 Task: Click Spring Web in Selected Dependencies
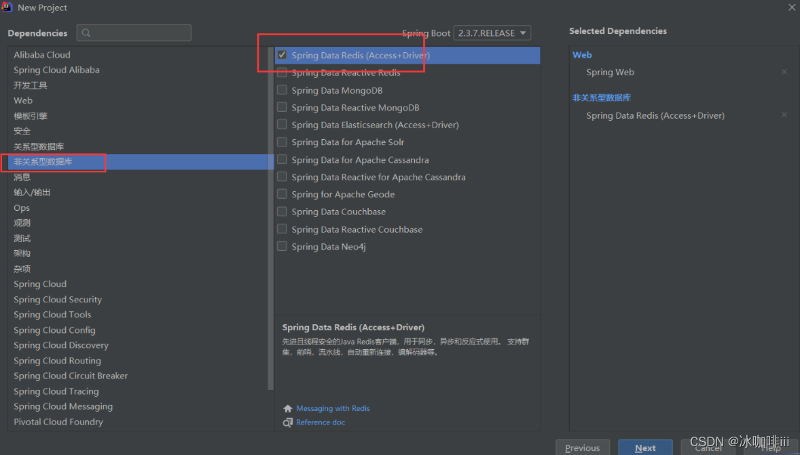(611, 72)
